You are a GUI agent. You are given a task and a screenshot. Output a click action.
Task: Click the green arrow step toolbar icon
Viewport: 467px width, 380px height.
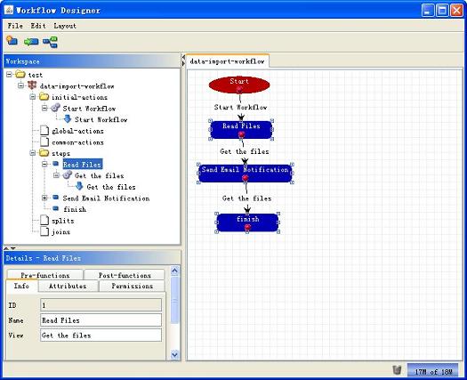click(31, 42)
